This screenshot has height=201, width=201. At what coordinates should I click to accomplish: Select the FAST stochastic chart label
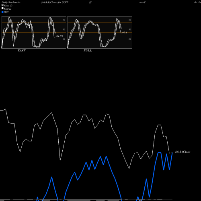22,51
